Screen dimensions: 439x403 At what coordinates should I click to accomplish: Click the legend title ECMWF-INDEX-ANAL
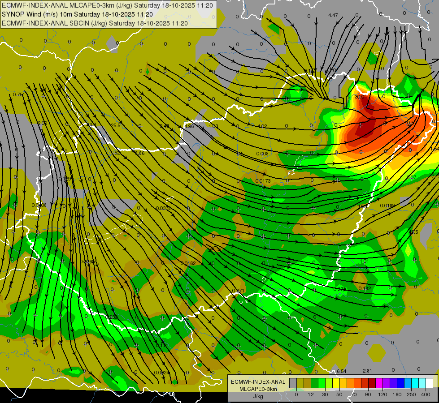(258, 382)
